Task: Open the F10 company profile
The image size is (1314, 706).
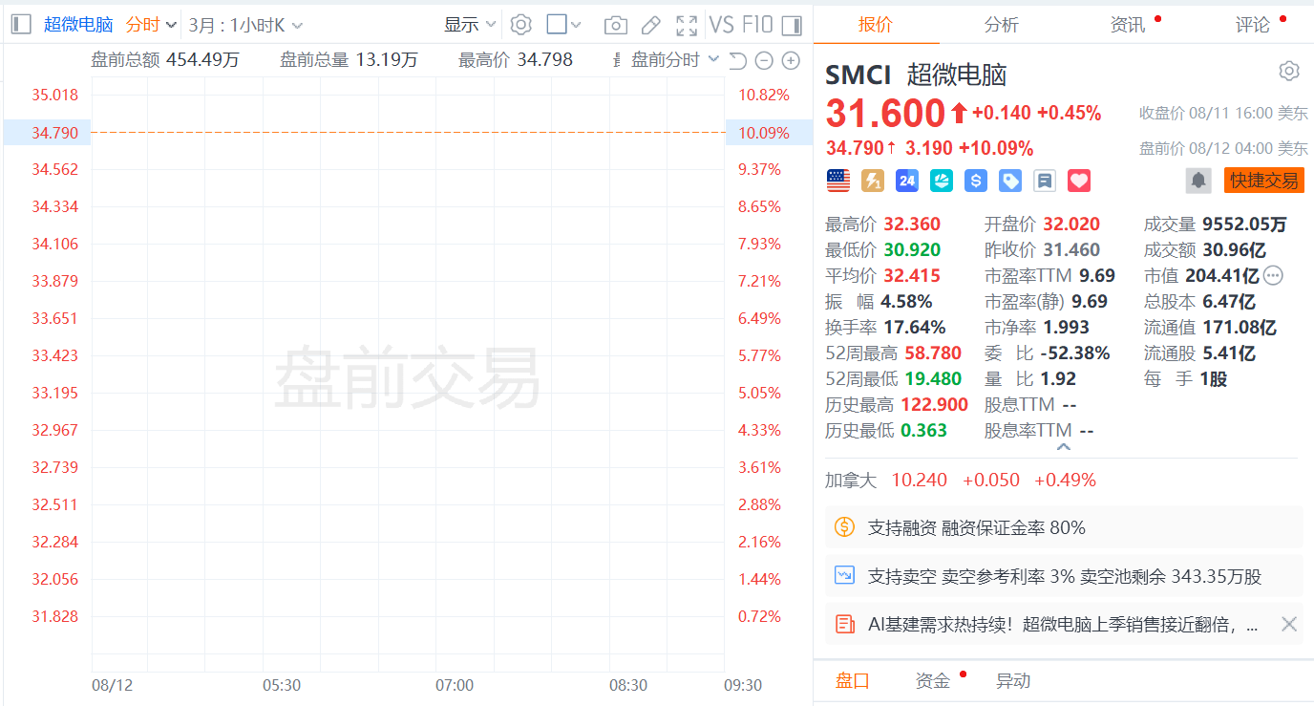Action: pyautogui.click(x=757, y=25)
